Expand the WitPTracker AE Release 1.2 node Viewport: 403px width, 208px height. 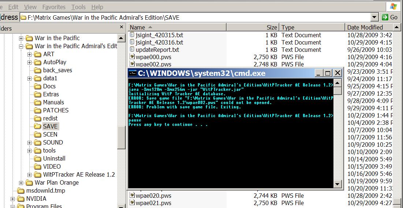tap(29, 175)
